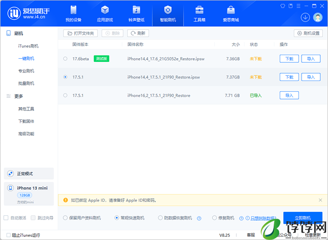Open 高级功能 in the sidebar

click(26, 134)
